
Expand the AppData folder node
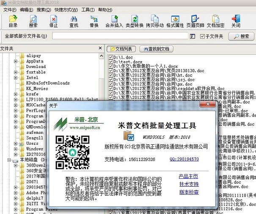click(x=16, y=61)
